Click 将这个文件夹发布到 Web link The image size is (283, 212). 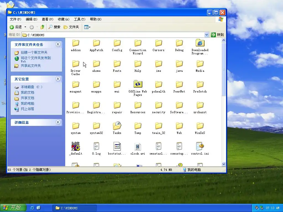tap(36, 60)
